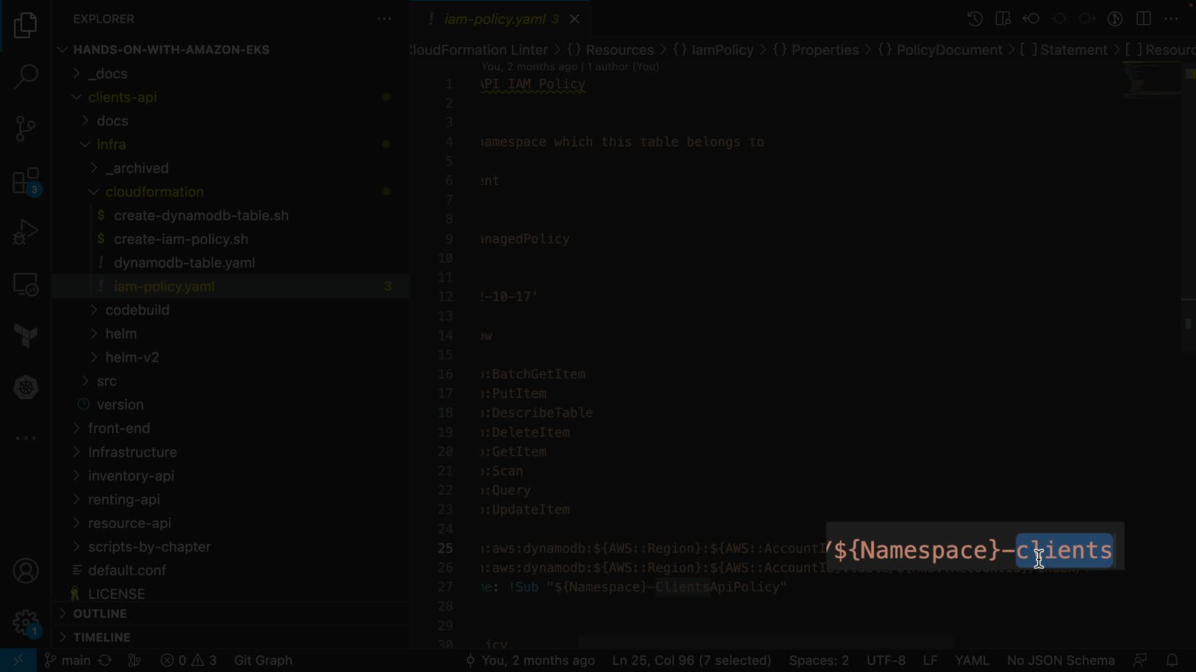Change the YAML language mode
This screenshot has height=672, width=1196.
point(972,660)
